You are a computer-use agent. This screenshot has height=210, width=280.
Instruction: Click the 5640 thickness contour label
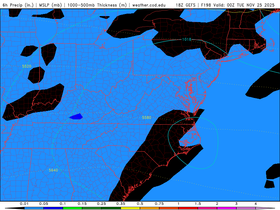(x=53, y=170)
